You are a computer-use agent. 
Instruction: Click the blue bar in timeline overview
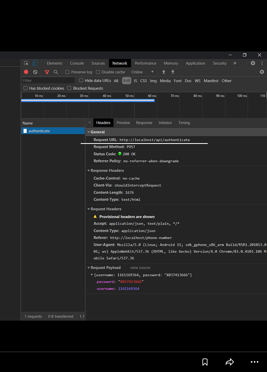(x=88, y=101)
